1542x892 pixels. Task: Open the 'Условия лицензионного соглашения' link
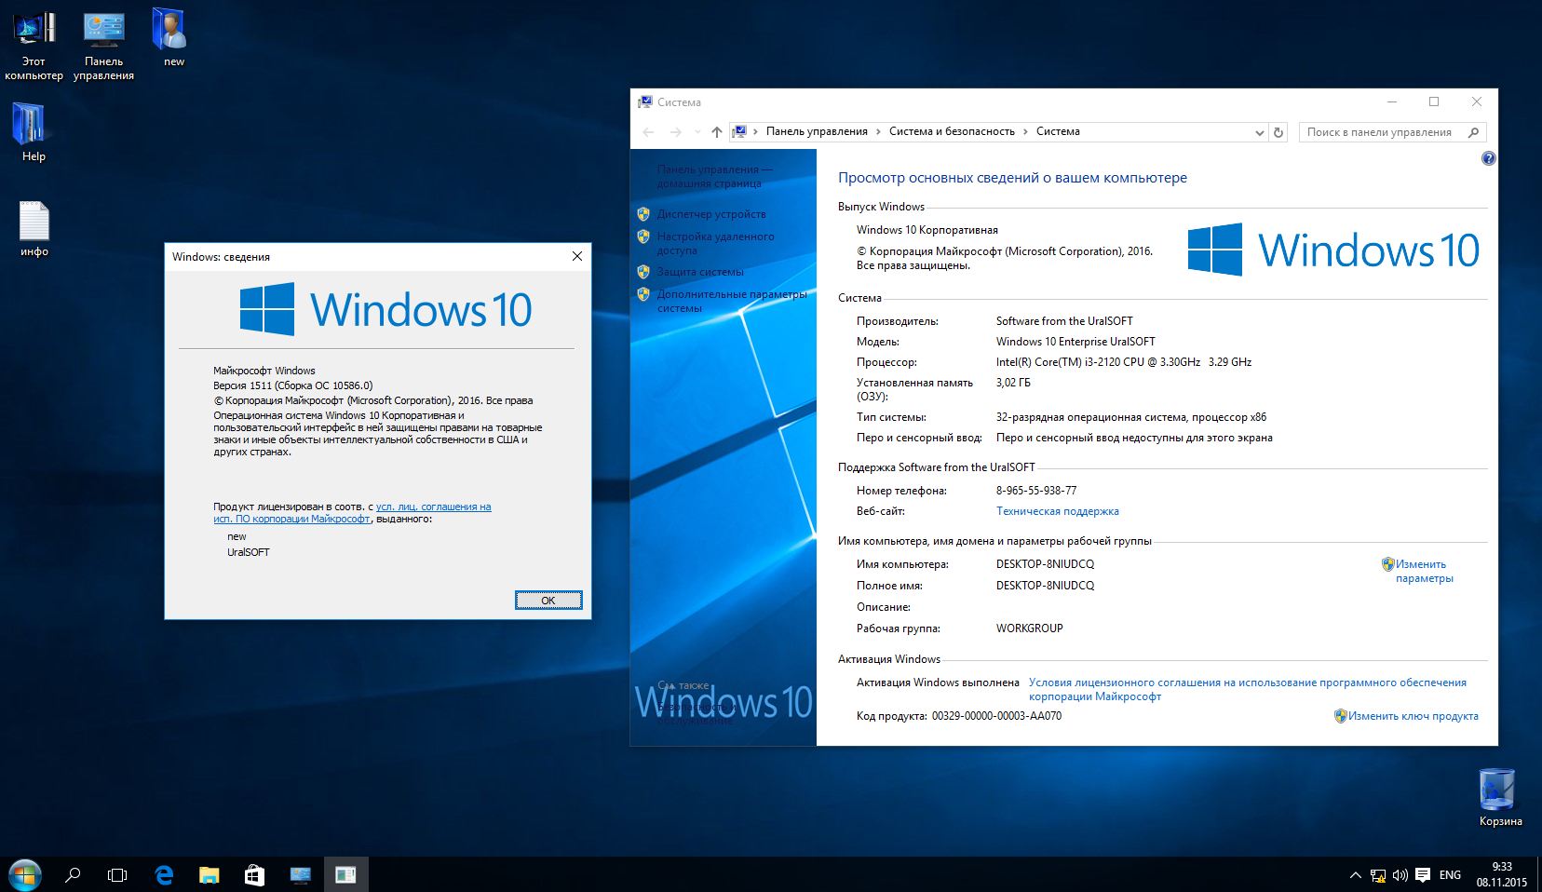pos(1248,689)
